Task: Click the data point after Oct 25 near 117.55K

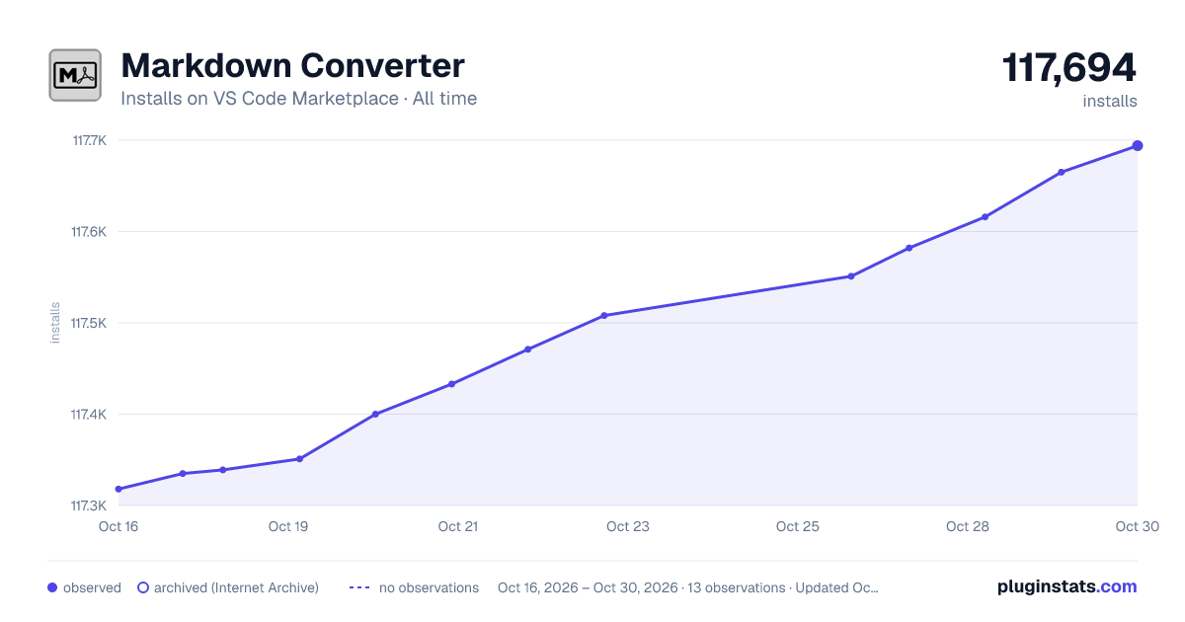Action: 851,276
